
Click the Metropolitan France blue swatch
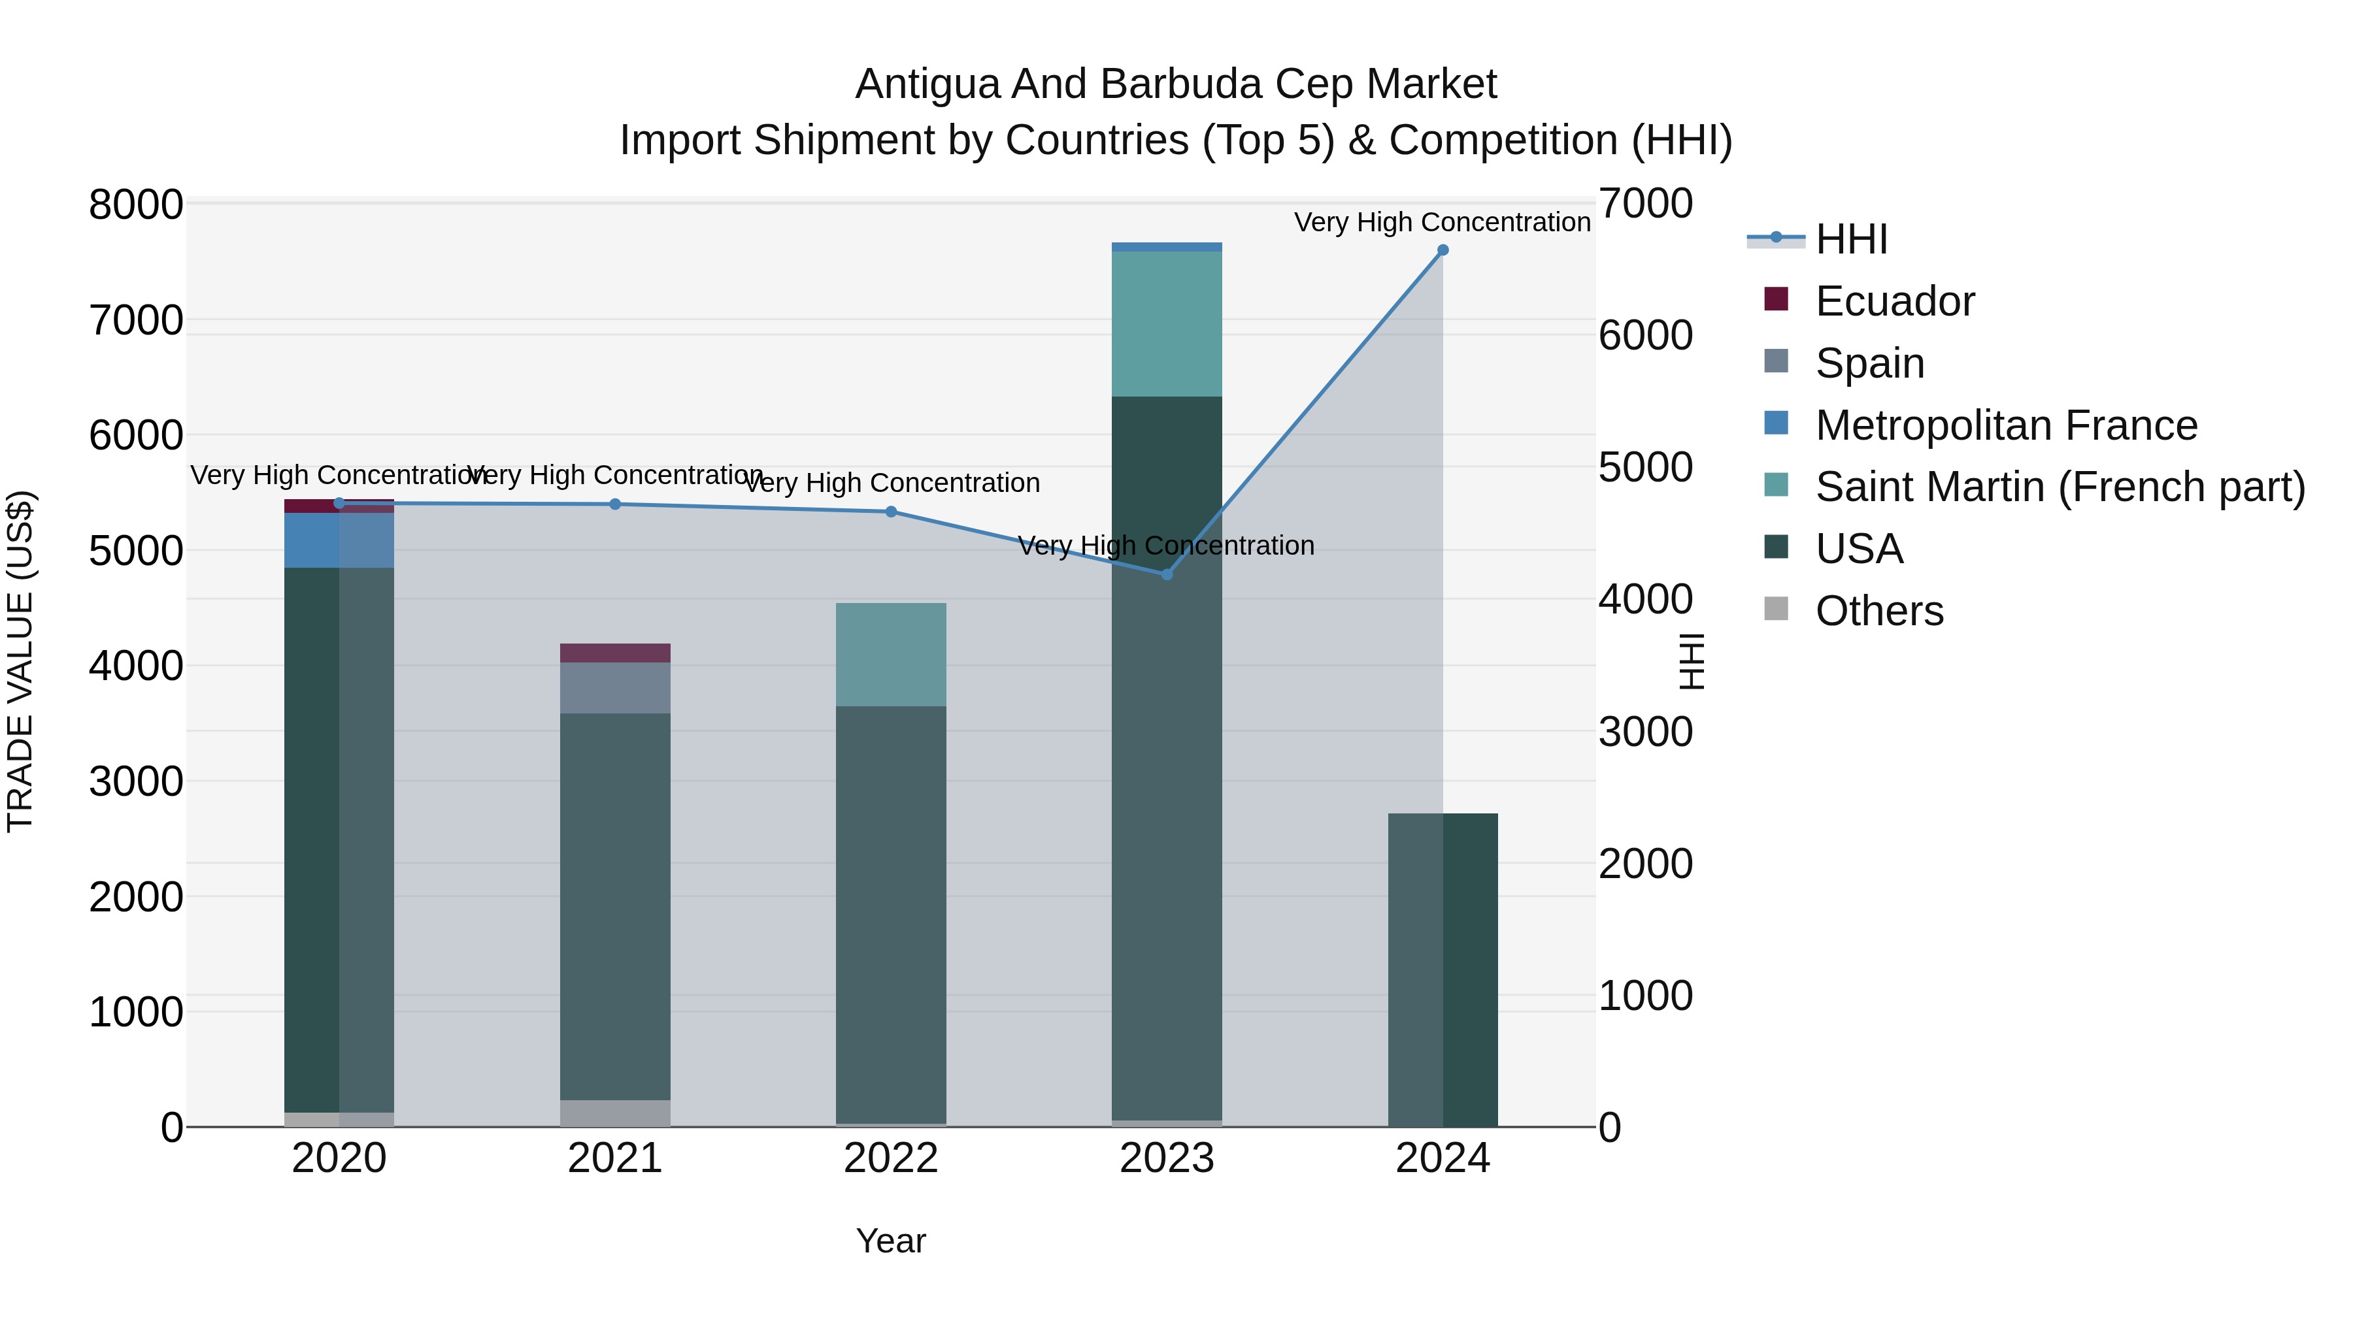1776,423
